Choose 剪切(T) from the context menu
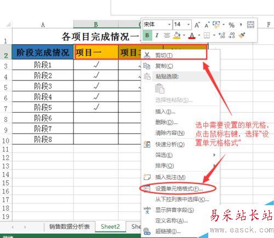 click(x=181, y=55)
